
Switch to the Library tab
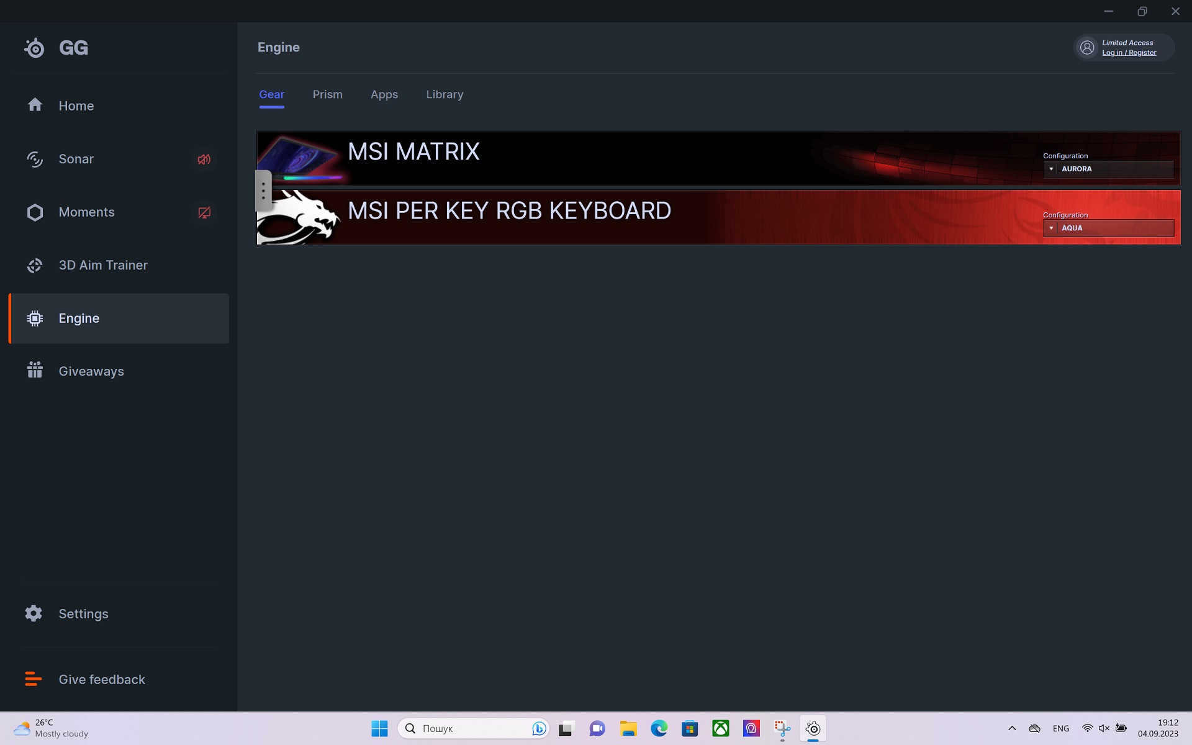click(445, 94)
